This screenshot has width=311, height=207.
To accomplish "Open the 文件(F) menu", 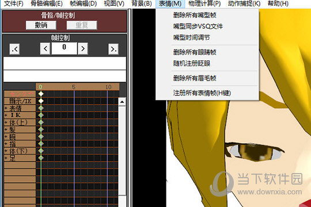I will (13, 3).
